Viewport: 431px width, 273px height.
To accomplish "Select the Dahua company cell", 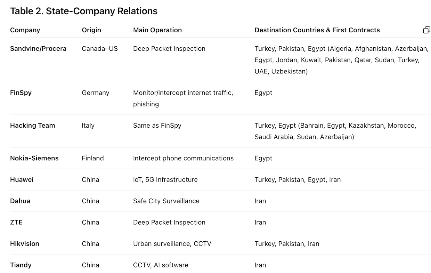I will (20, 201).
